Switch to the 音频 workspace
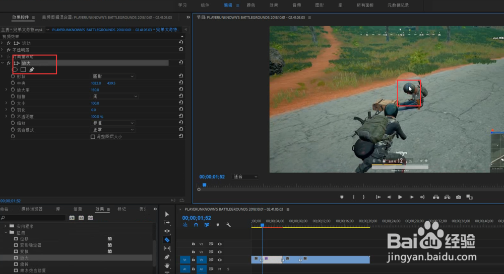Viewport: 504px width, 274px height. [297, 5]
